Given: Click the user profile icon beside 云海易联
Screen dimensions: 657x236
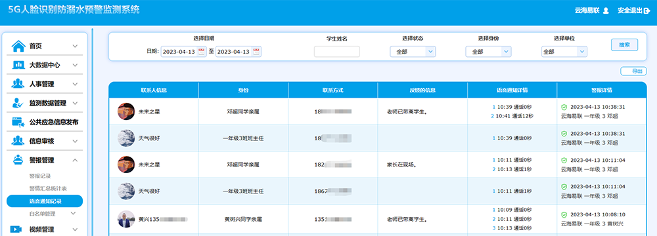Looking at the screenshot, I should point(606,11).
